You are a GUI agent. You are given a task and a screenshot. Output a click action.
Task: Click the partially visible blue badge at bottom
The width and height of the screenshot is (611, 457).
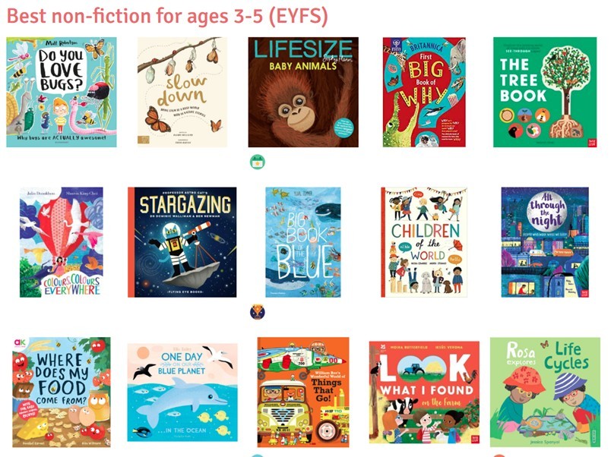tap(257, 455)
